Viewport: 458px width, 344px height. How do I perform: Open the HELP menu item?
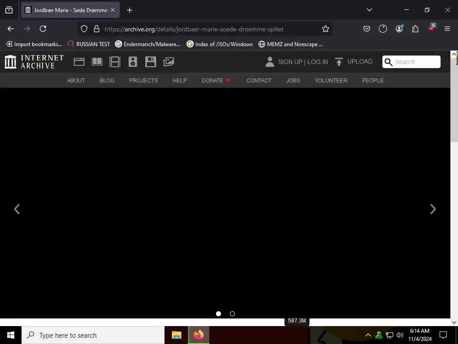[180, 81]
